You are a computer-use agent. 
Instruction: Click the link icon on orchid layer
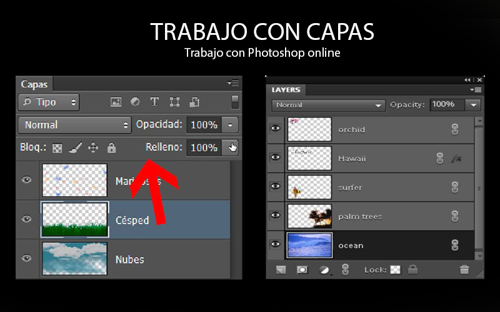coord(456,130)
